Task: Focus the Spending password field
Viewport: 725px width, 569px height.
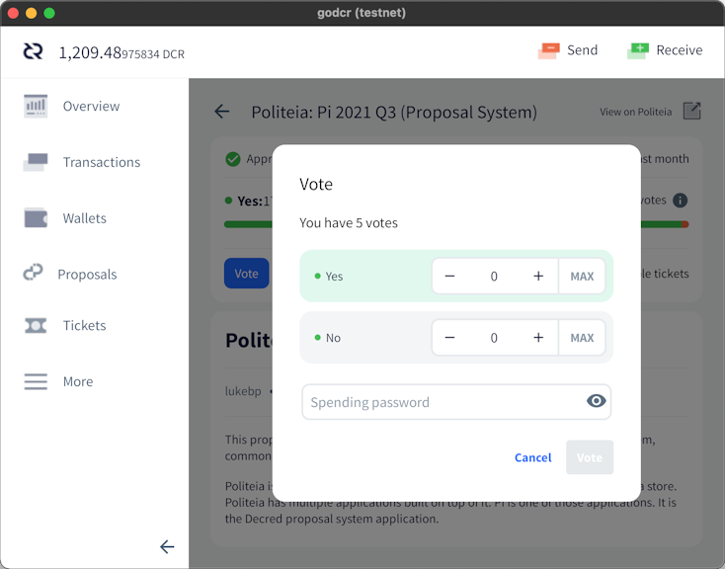Action: [x=456, y=402]
